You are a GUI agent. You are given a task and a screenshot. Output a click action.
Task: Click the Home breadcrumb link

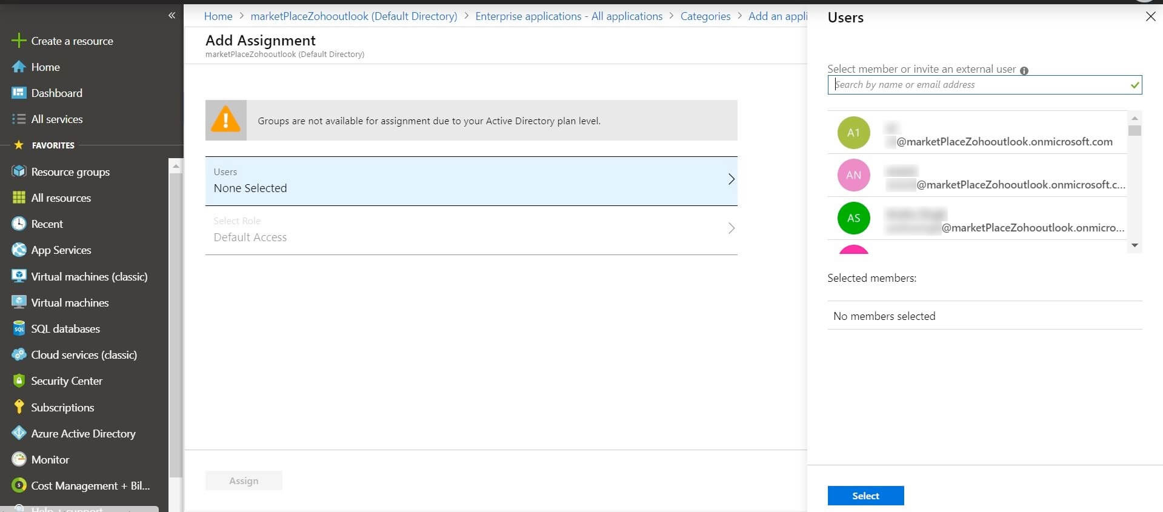point(218,16)
